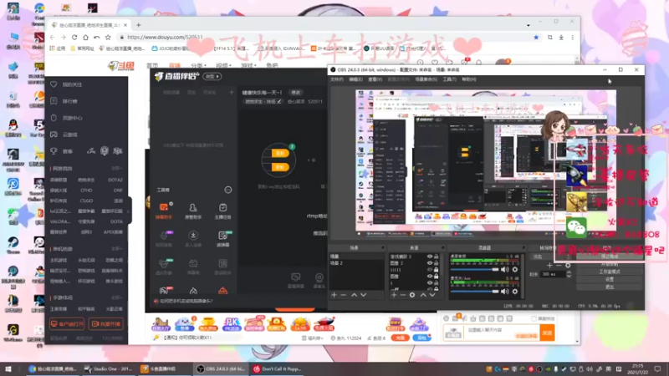The width and height of the screenshot is (669, 376).
Task: Open transition properties gear in OBS
Action: coord(568,265)
